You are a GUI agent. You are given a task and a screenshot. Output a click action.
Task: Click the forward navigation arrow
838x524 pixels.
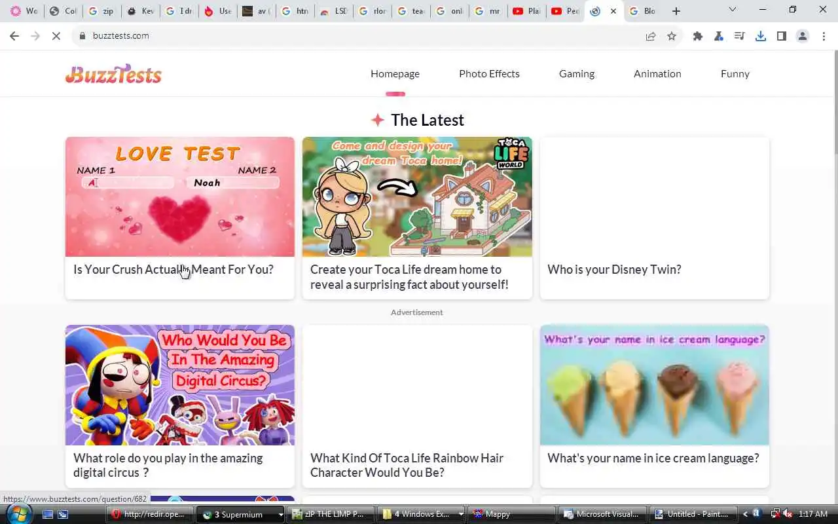[x=35, y=36]
